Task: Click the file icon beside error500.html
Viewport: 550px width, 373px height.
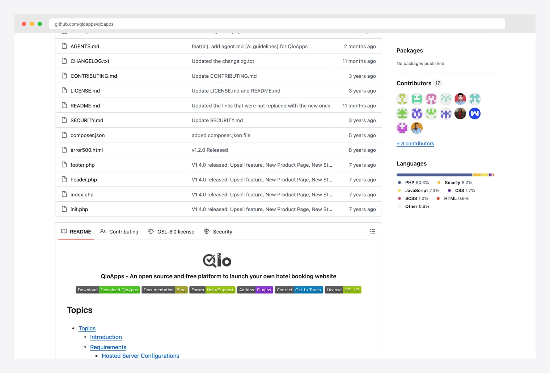Action: point(64,150)
